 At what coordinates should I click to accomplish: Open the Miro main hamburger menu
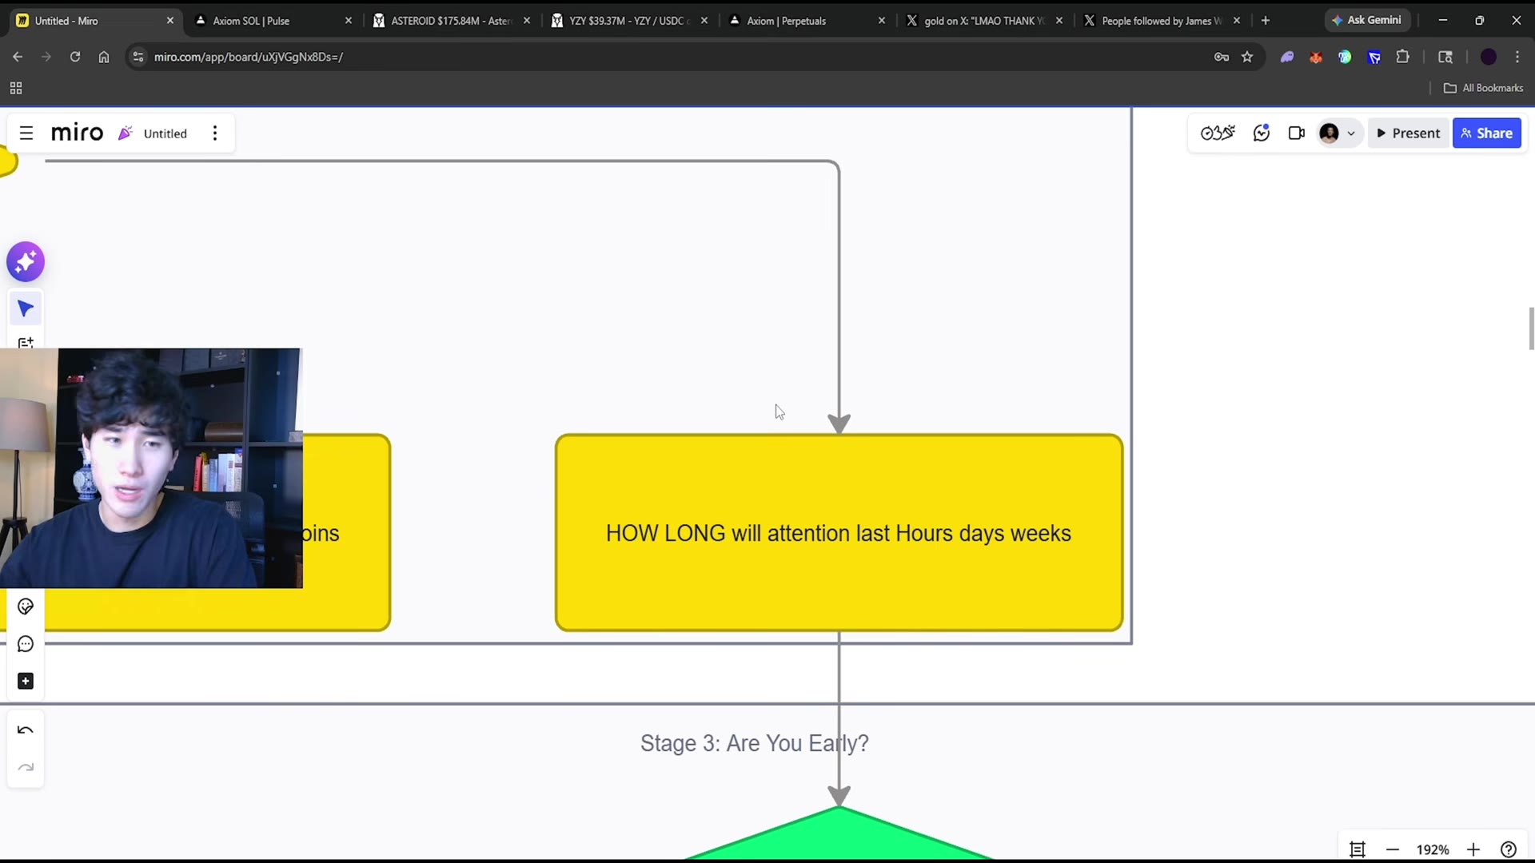pyautogui.click(x=26, y=133)
